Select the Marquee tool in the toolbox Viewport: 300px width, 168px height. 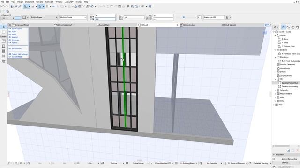point(4,32)
